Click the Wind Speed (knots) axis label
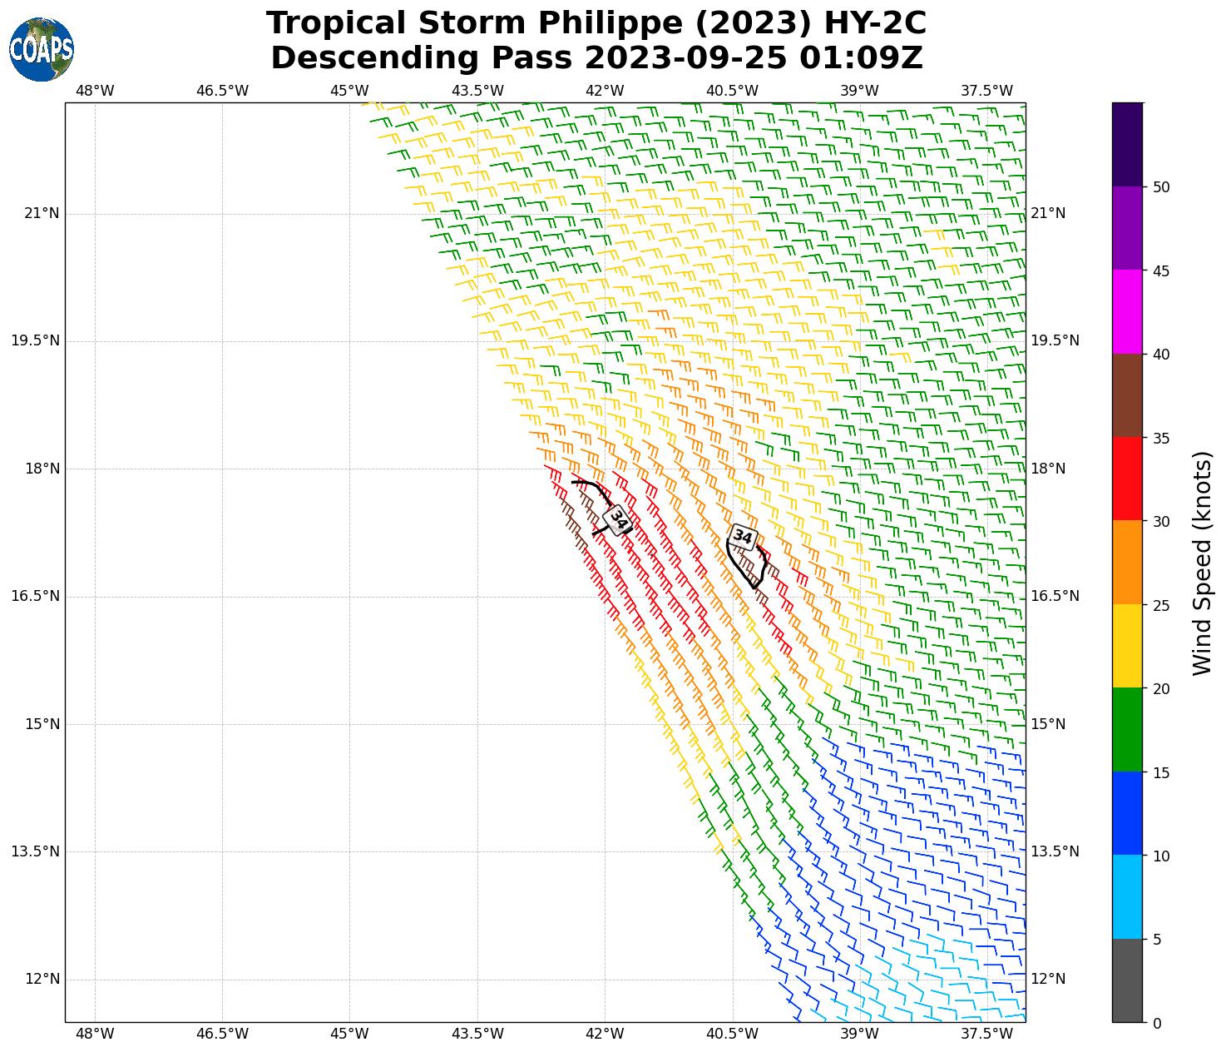This screenshot has height=1052, width=1226. tap(1203, 563)
